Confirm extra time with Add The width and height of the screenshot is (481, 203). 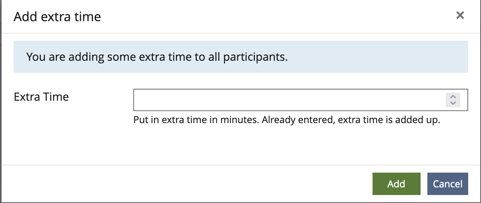[x=396, y=184]
